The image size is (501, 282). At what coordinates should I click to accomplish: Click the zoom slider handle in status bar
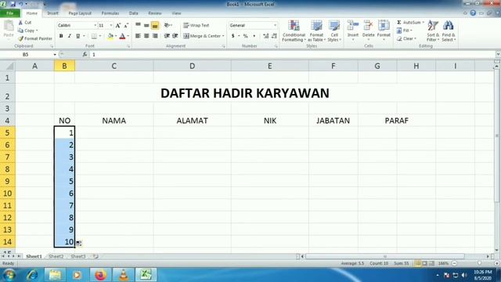point(479,263)
